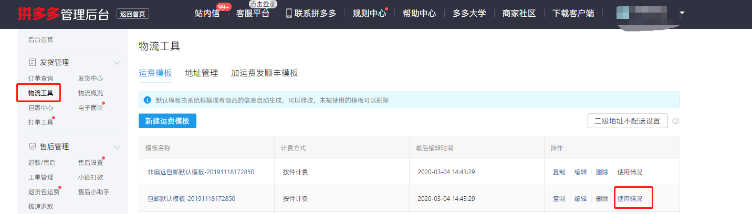Click the 返回首页 button

pos(133,14)
